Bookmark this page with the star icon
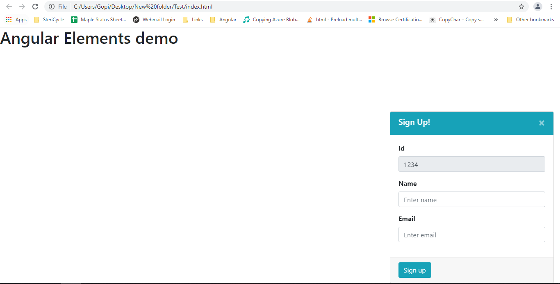The width and height of the screenshot is (560, 284). [x=521, y=7]
